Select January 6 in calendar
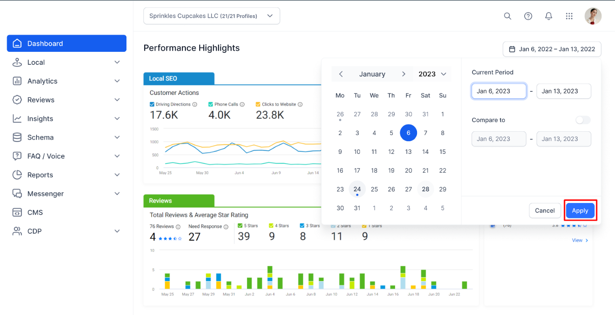This screenshot has width=615, height=315. [x=408, y=133]
